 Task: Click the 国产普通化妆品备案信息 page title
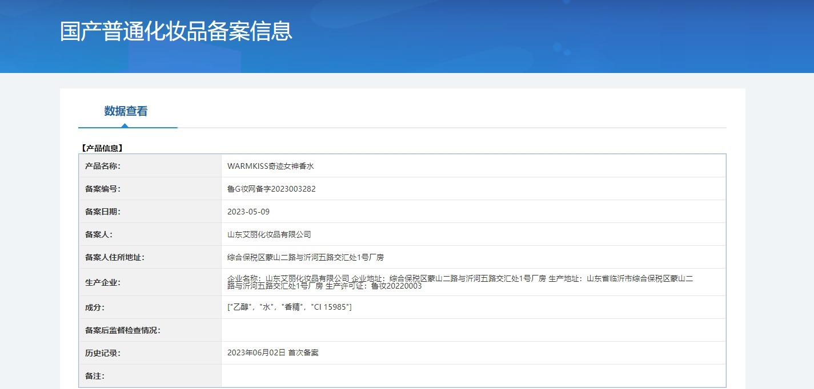tap(176, 31)
